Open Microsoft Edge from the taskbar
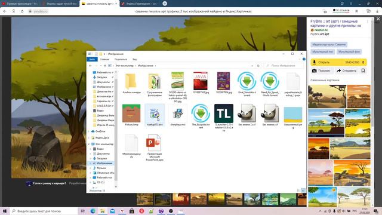 (x=93, y=211)
